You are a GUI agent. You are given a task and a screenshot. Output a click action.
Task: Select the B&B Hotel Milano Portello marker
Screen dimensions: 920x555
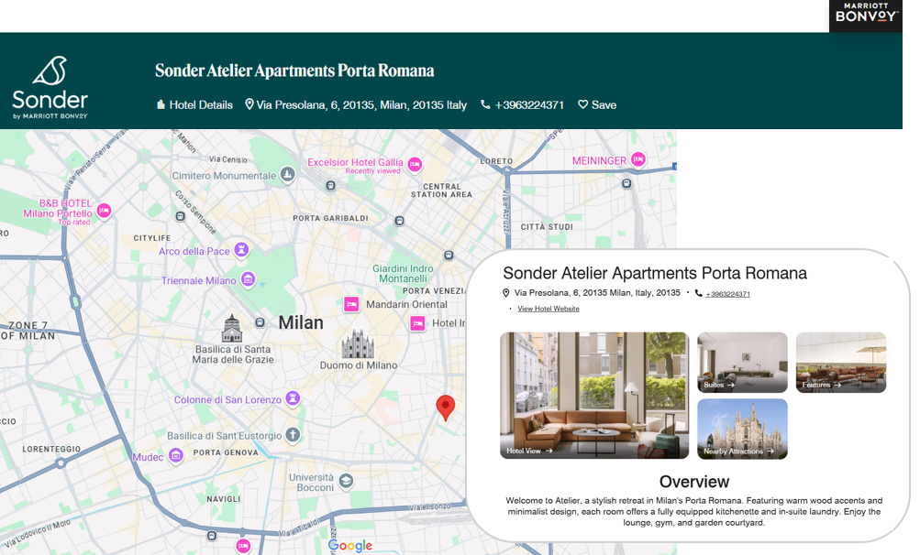(x=104, y=211)
